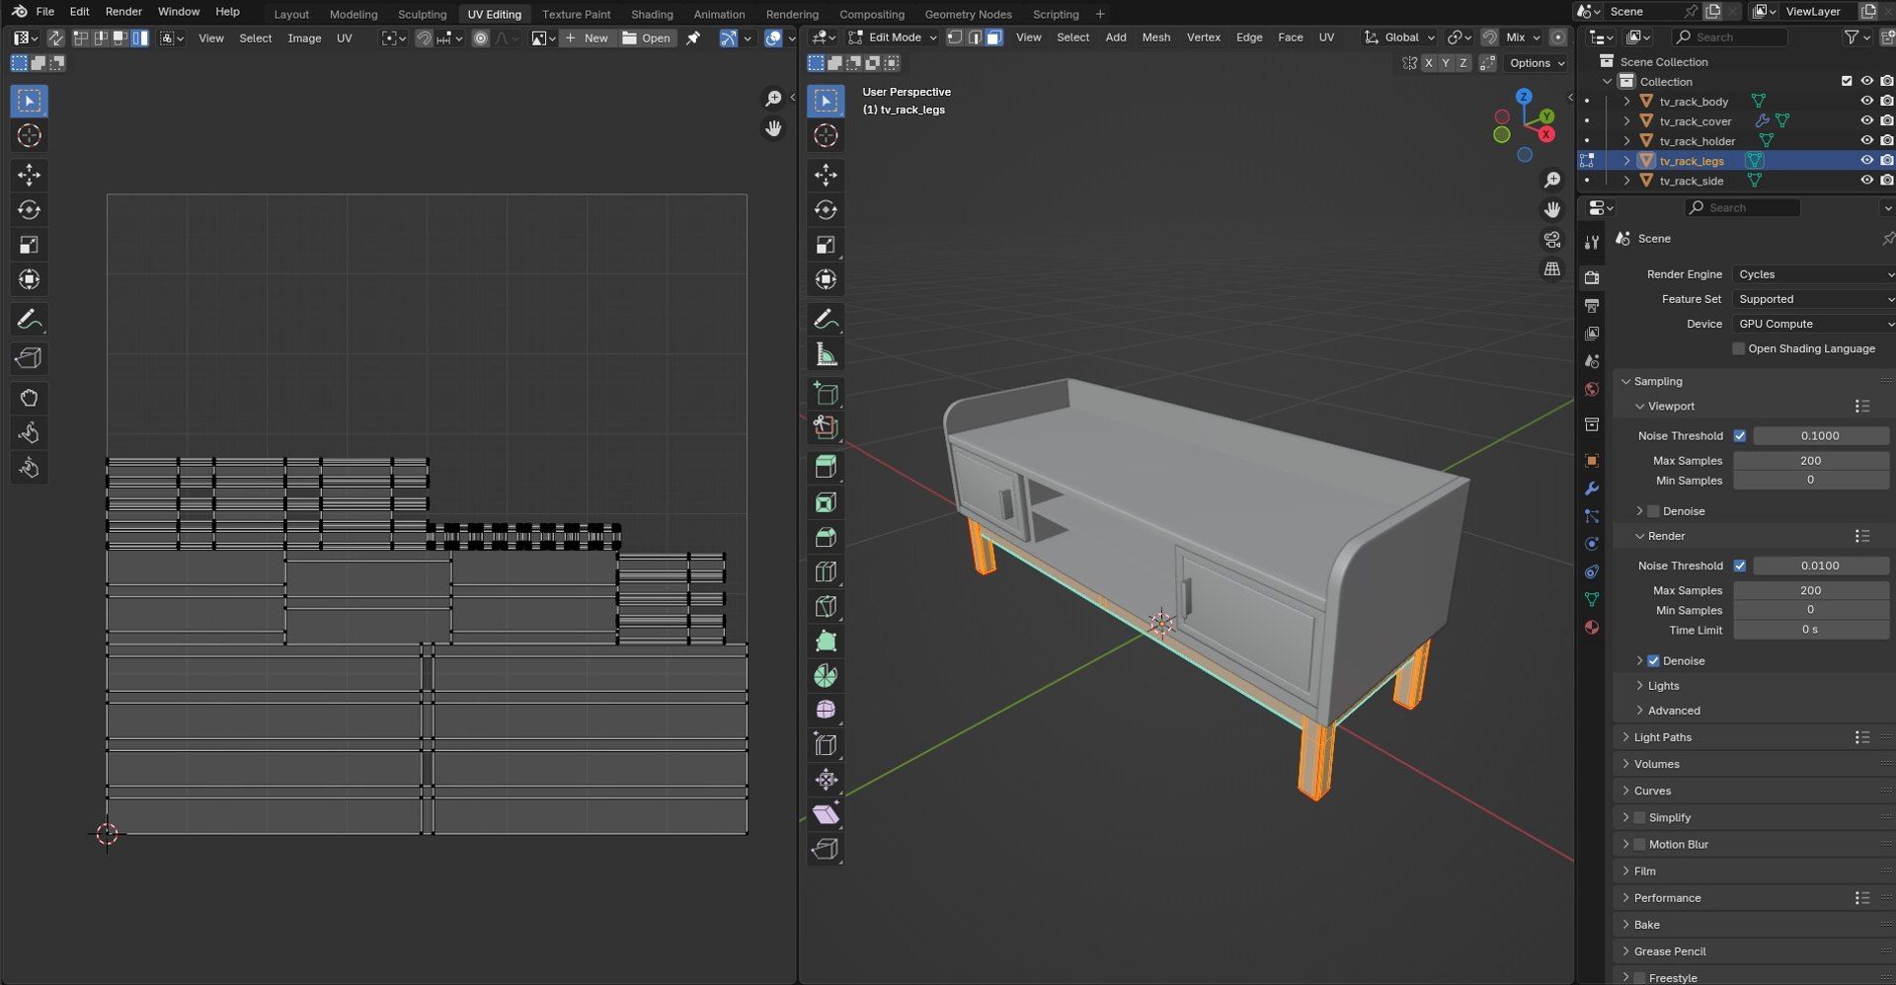Select the Rip Region tool in UV editor
This screenshot has height=985, width=1896.
[x=29, y=358]
